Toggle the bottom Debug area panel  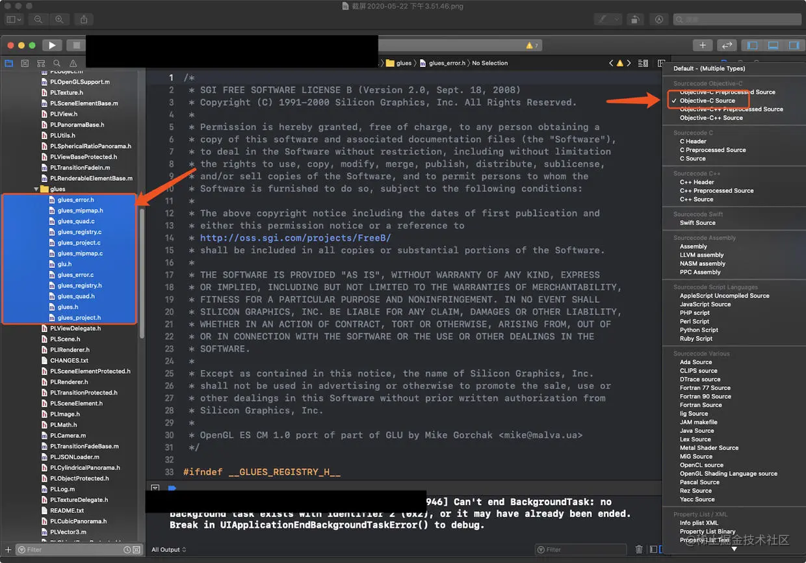click(x=773, y=46)
